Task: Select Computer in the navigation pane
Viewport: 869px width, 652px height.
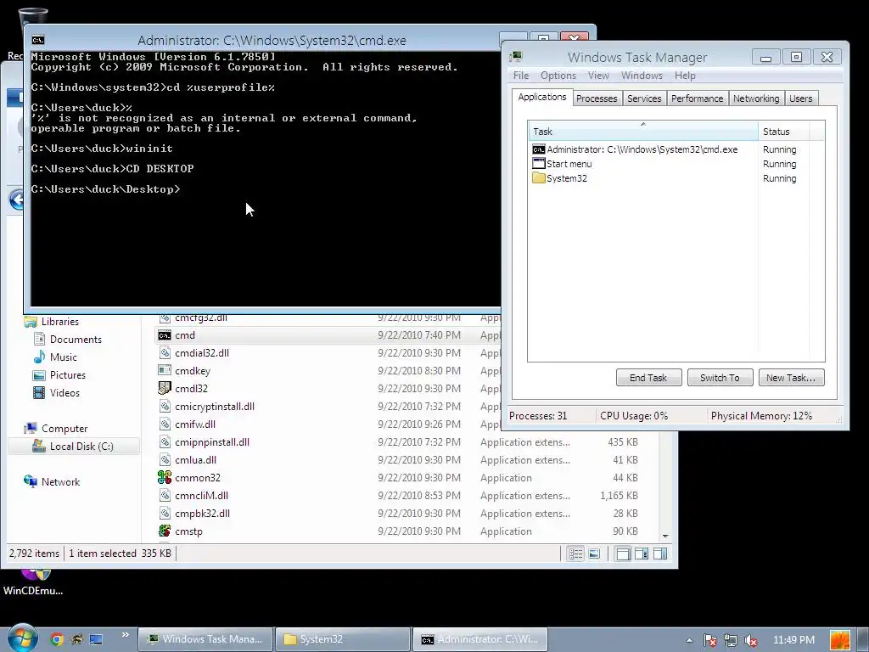Action: [64, 429]
